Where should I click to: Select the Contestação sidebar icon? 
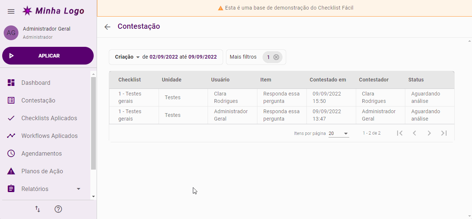coord(11,100)
